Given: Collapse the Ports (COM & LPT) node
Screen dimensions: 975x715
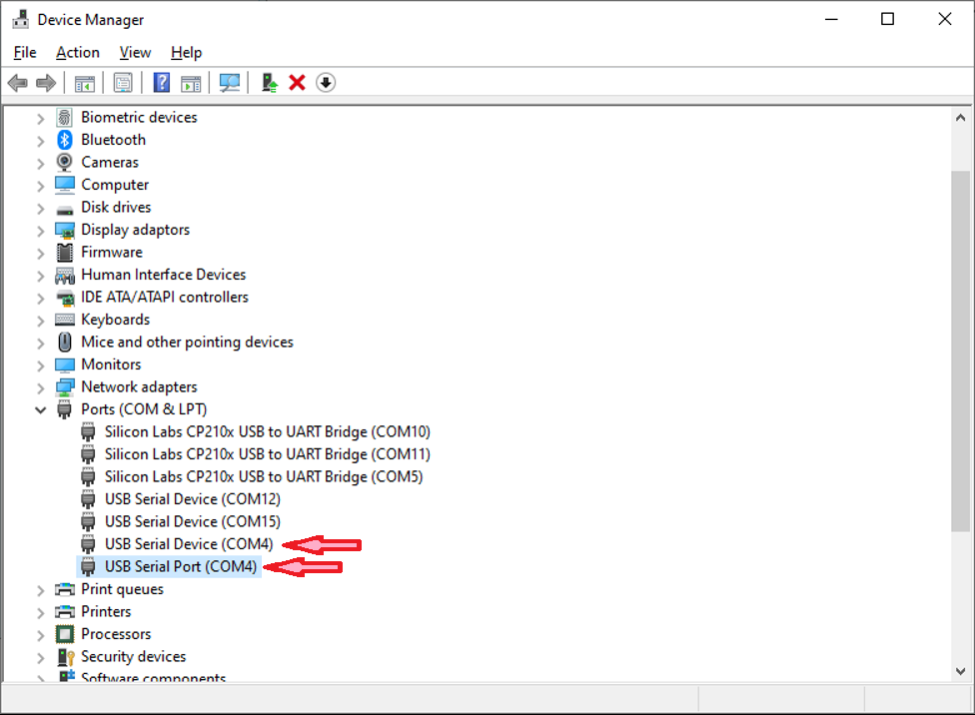Looking at the screenshot, I should pos(40,410).
